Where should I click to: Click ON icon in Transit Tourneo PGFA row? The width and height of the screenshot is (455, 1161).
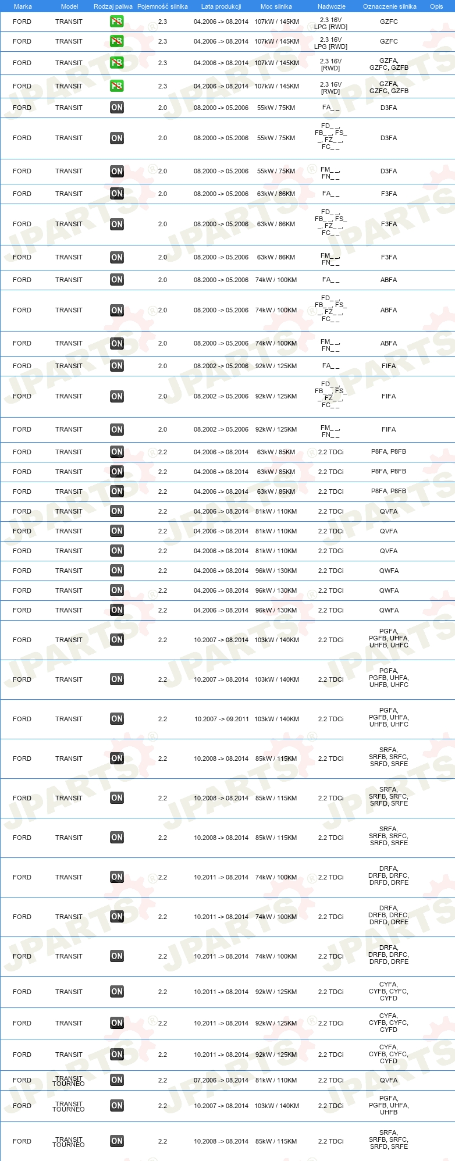click(117, 1106)
